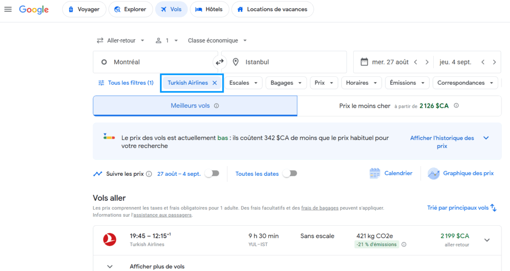Screen dimensions: 510x271
Task: Go to next return date
Action: (x=494, y=62)
